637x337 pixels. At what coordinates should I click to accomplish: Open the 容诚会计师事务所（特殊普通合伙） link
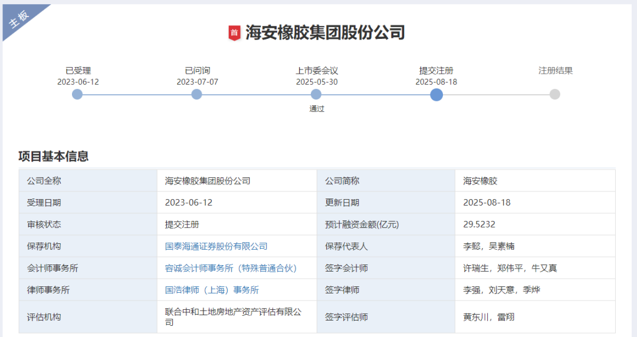(231, 269)
